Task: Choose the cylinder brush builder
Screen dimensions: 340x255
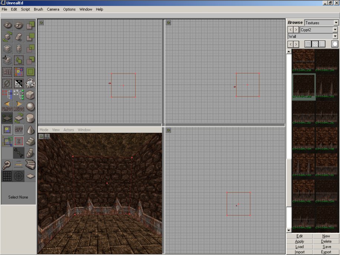Action: pos(30,118)
